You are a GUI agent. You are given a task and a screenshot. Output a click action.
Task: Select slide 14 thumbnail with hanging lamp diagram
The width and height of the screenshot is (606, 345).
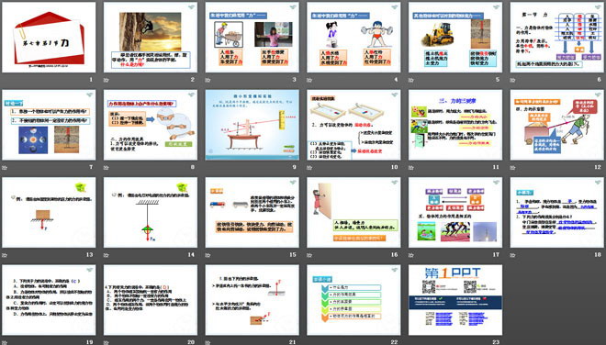click(x=151, y=212)
